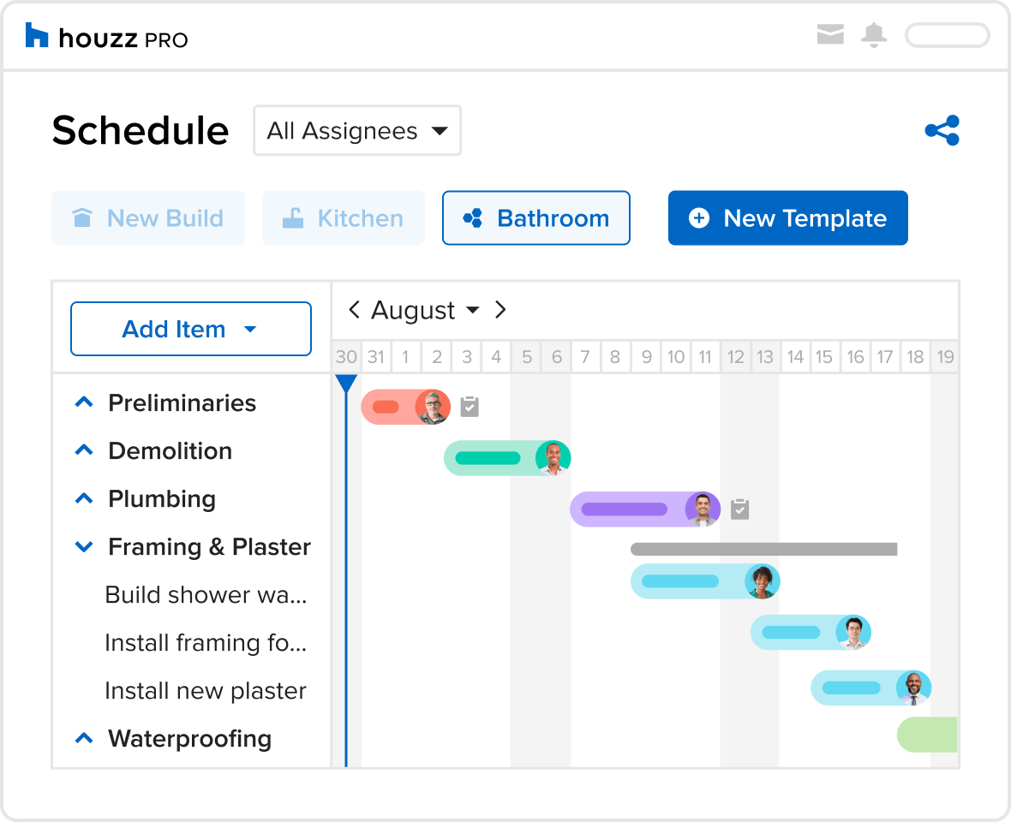Click the share icon next to Schedule
Viewport: 1011px width, 822px height.
942,131
